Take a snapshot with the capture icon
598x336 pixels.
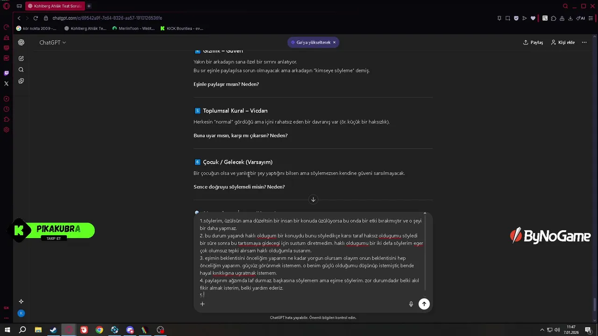click(x=508, y=18)
